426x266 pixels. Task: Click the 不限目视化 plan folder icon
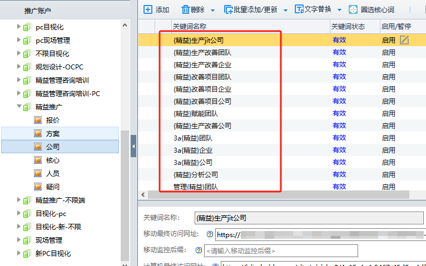pos(27,54)
